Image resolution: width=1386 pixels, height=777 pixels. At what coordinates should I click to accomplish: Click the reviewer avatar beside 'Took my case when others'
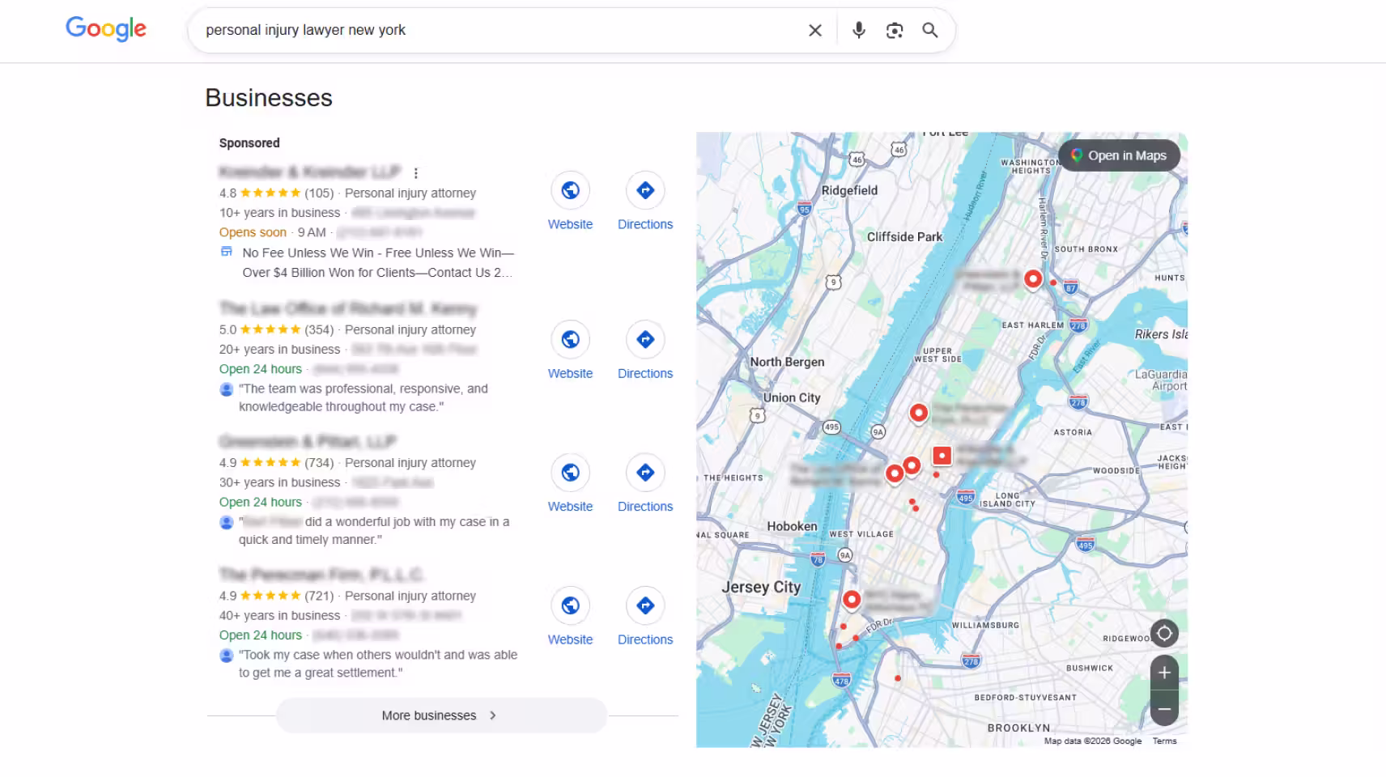click(227, 656)
